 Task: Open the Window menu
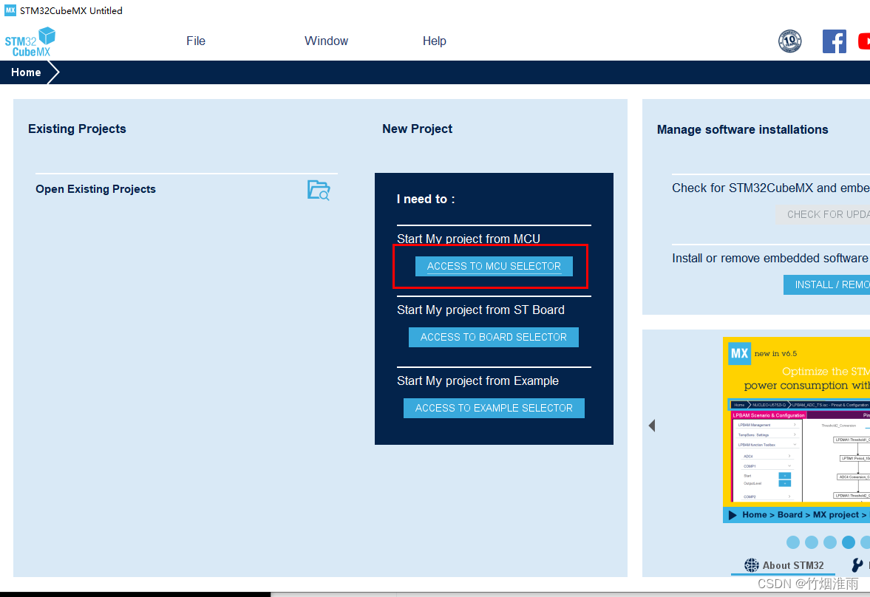326,41
